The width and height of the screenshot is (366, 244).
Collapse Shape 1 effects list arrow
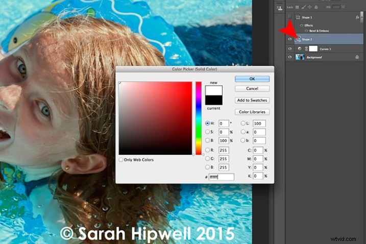(361, 17)
